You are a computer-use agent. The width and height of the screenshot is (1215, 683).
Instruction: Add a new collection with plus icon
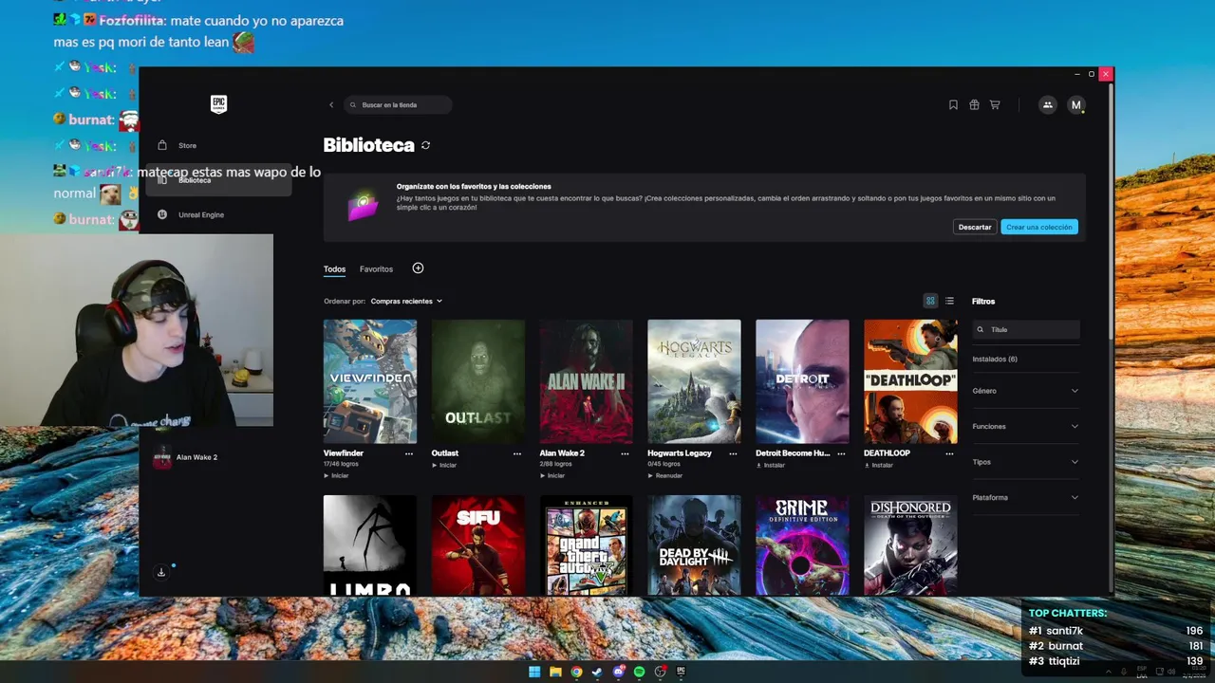click(x=418, y=268)
